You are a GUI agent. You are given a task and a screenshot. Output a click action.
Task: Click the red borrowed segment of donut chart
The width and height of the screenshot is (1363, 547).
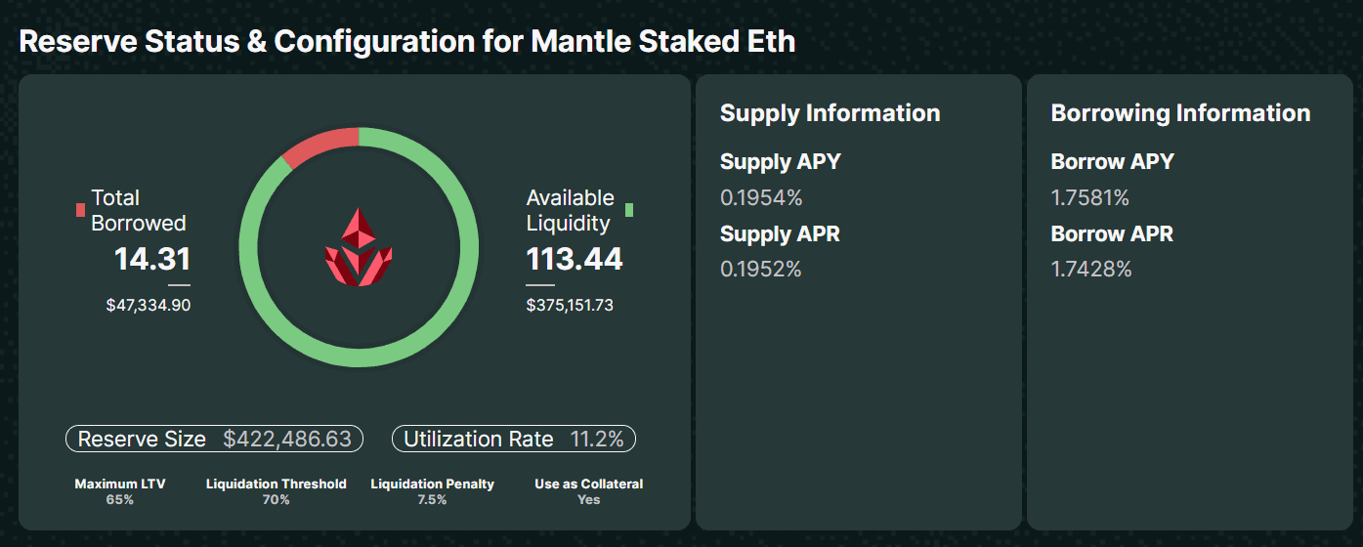click(x=321, y=146)
